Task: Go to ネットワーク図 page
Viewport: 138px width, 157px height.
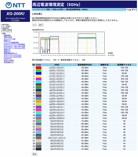Action: pyautogui.click(x=10, y=39)
